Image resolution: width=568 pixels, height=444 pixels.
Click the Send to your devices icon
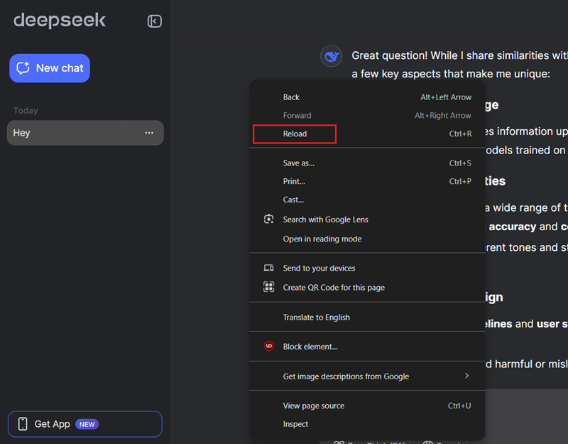point(268,268)
